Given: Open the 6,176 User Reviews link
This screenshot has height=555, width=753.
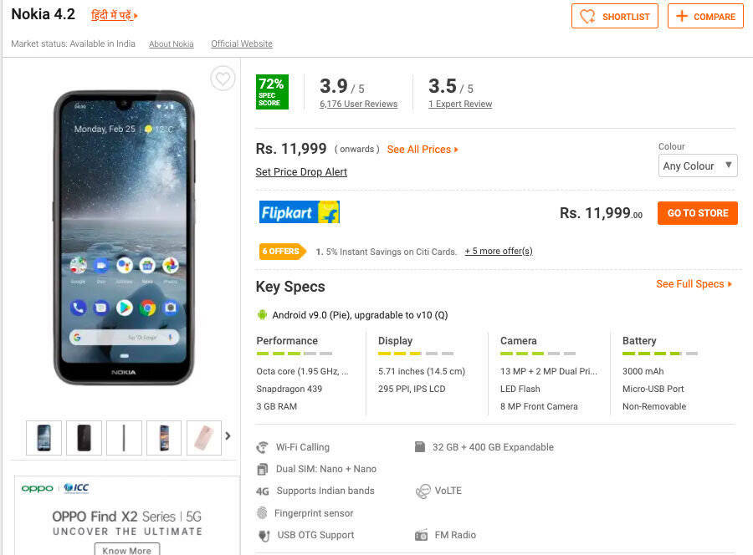Looking at the screenshot, I should click(358, 104).
